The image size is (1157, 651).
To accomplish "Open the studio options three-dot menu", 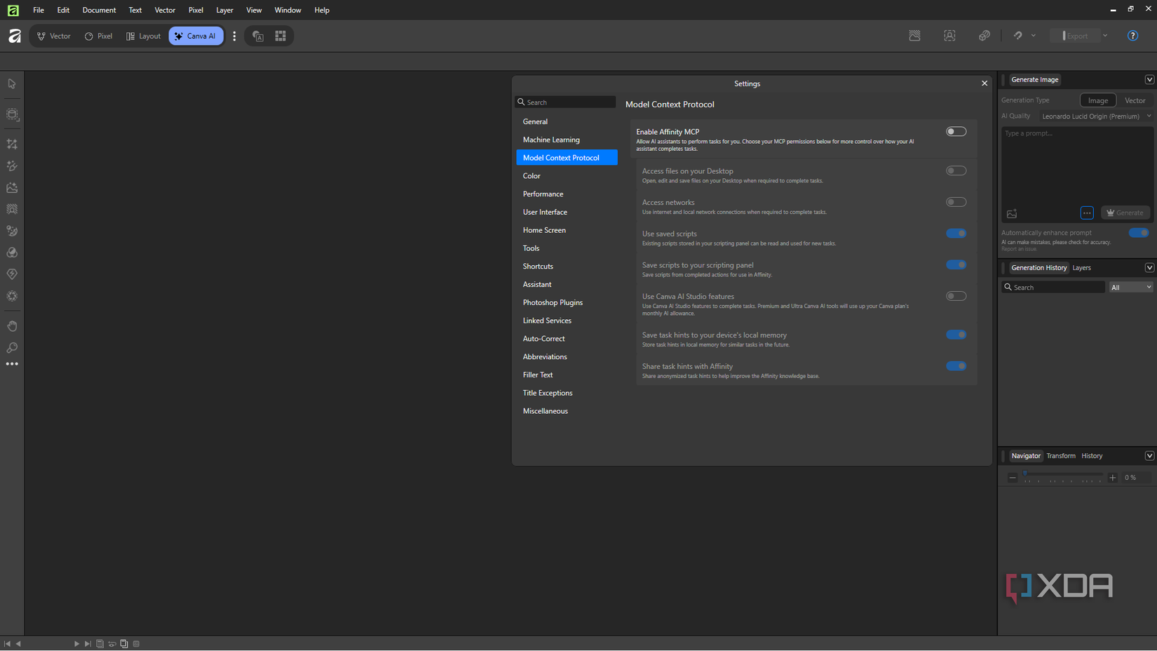I will [234, 36].
